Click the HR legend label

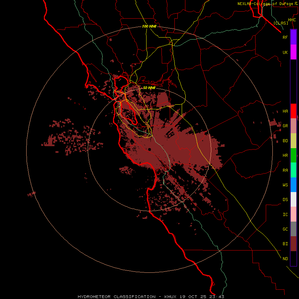[x=285, y=155]
